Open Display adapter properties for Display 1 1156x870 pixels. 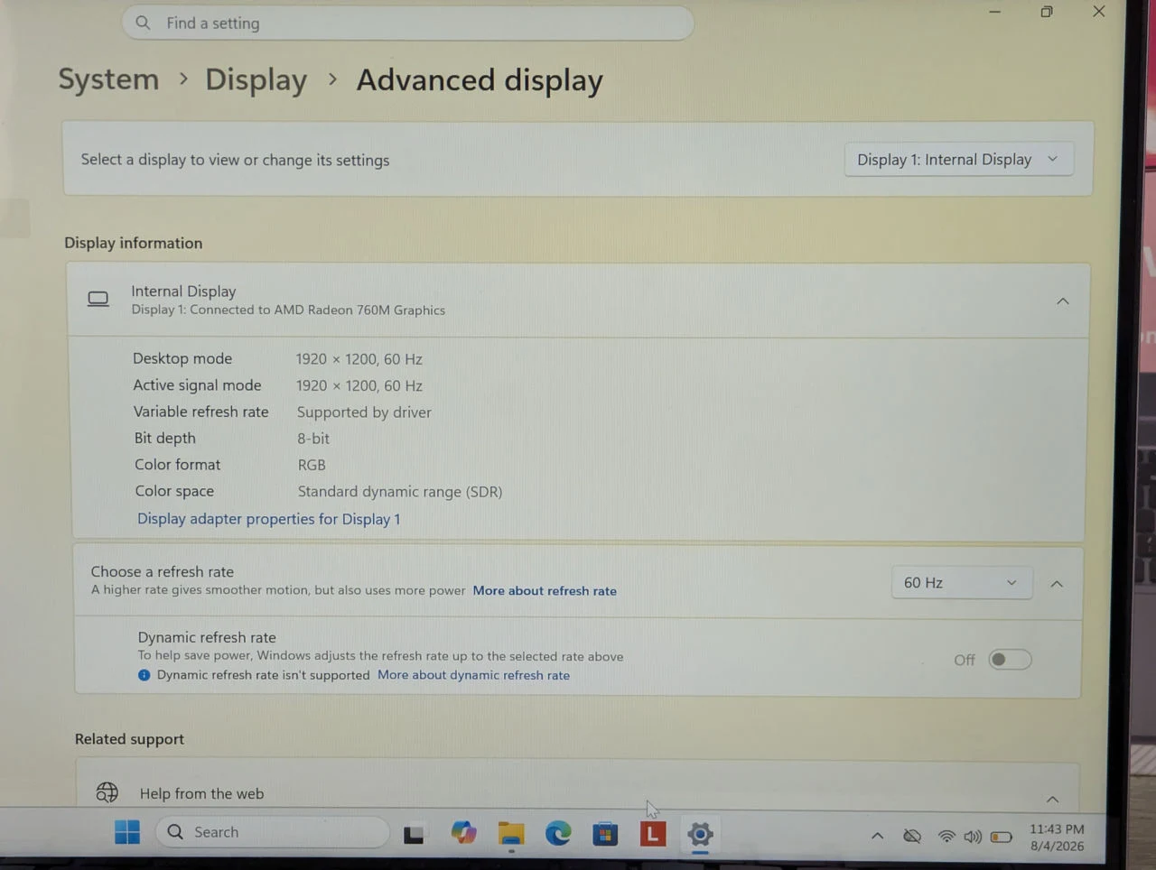[x=268, y=519]
